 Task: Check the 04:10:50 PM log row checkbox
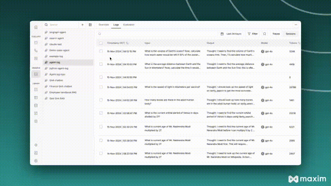coord(101,77)
